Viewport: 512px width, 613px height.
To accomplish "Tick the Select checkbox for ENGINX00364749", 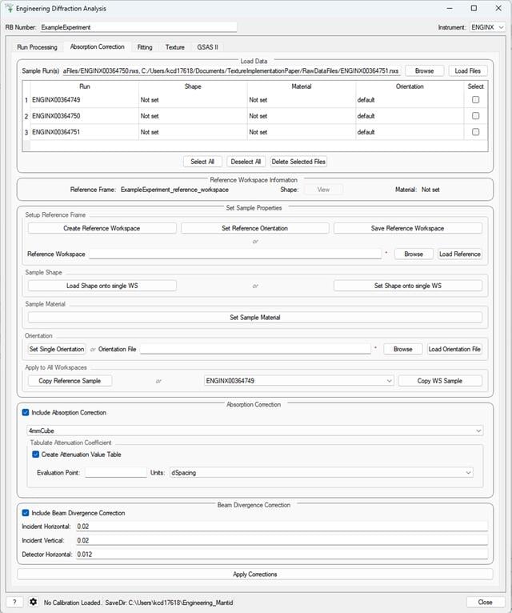I will pos(475,100).
